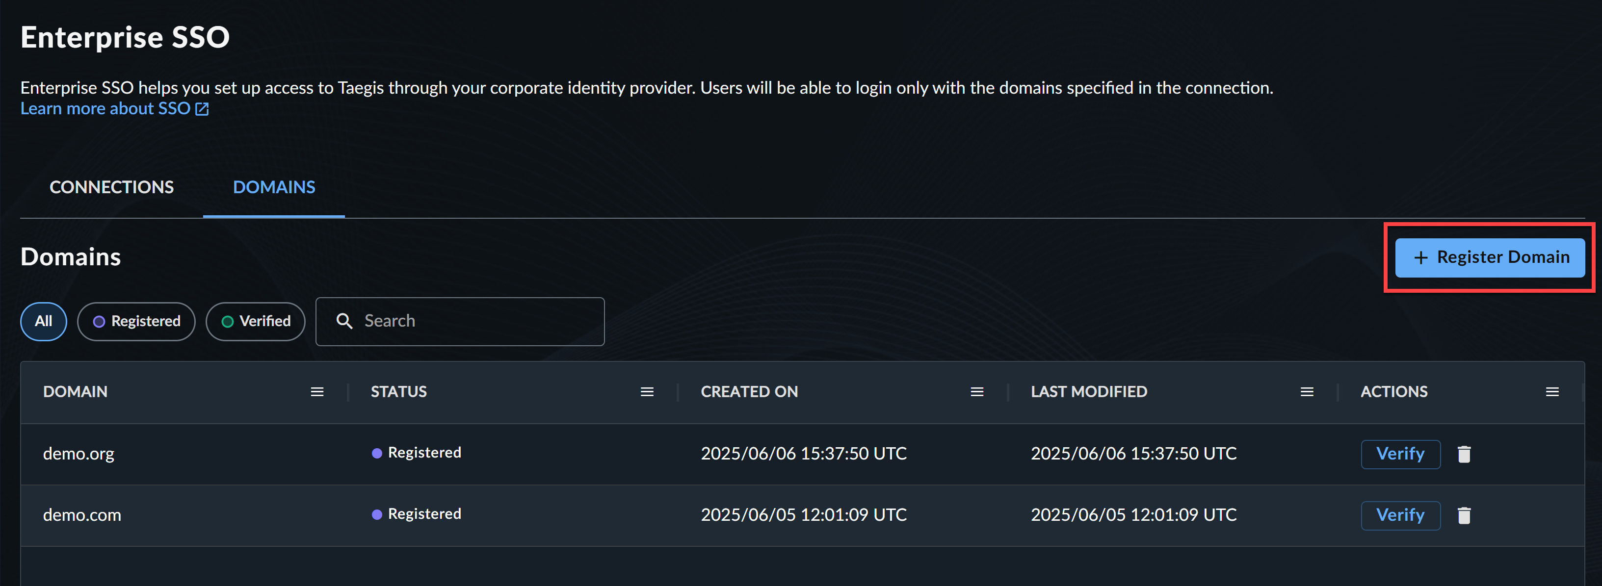Image resolution: width=1602 pixels, height=586 pixels.
Task: Switch to the DOMAINS tab
Action: 274,187
